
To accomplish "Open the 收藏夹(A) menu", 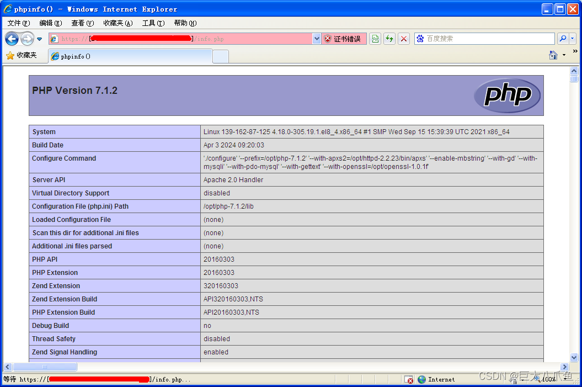I will coord(118,23).
